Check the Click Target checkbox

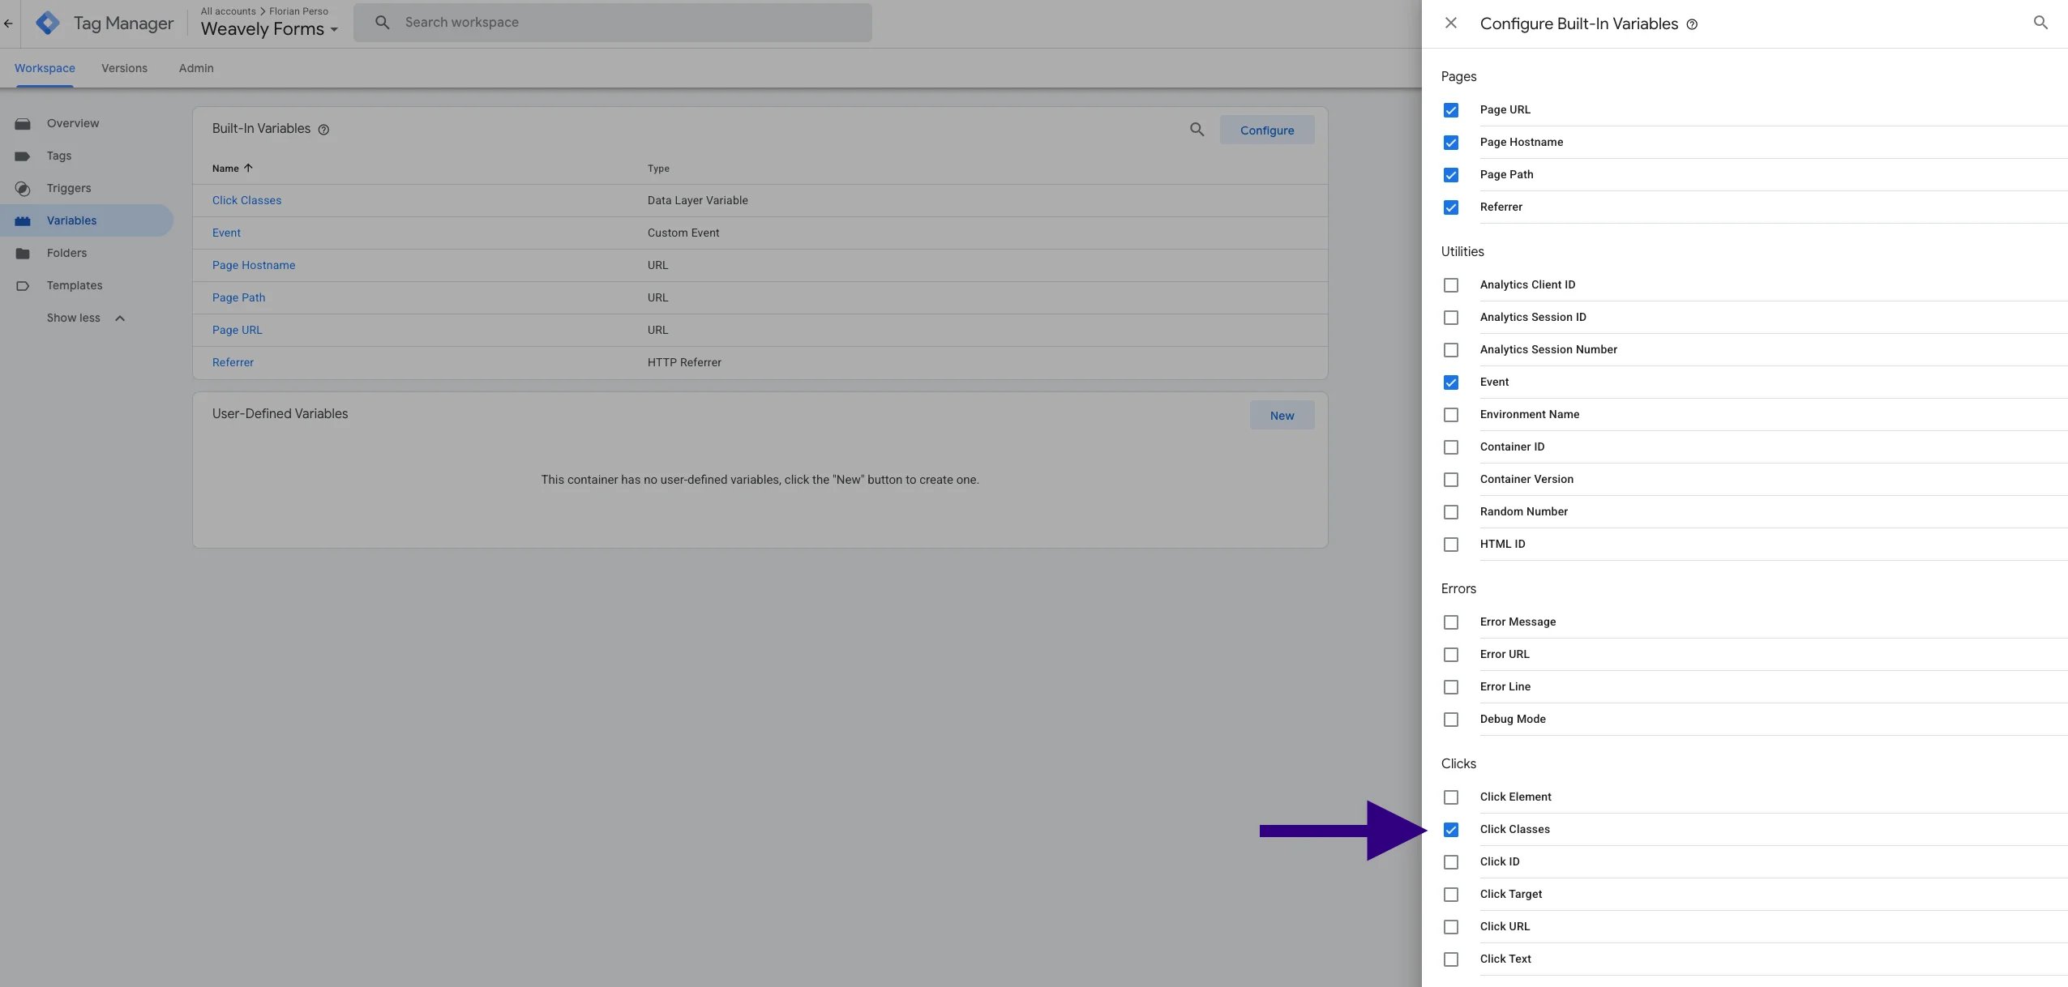click(x=1451, y=895)
